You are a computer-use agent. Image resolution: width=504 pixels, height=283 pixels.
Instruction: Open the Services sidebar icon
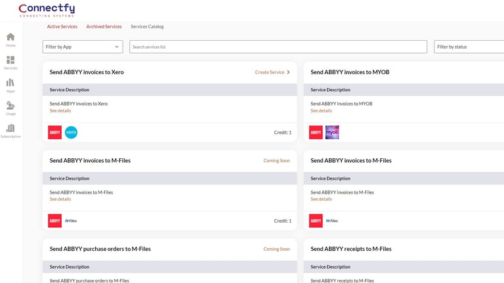10,63
